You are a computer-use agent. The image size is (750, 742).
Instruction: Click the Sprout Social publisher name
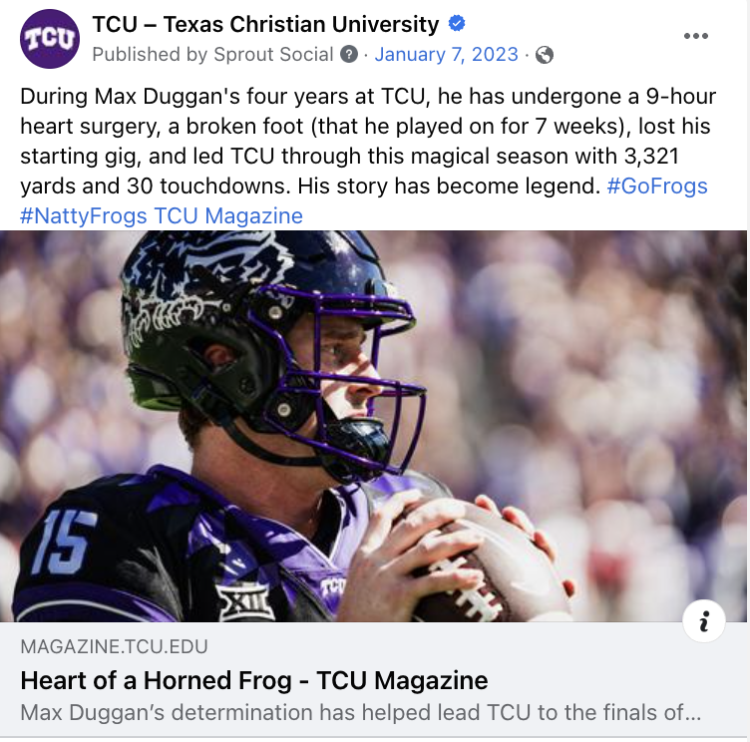[273, 55]
